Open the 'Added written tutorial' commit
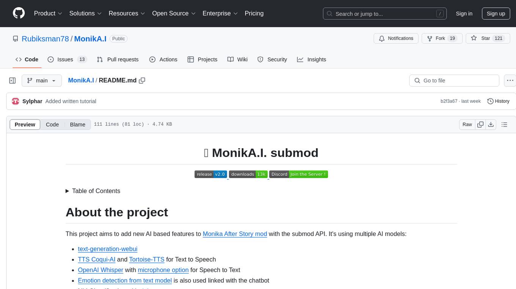The image size is (516, 289). [x=71, y=101]
